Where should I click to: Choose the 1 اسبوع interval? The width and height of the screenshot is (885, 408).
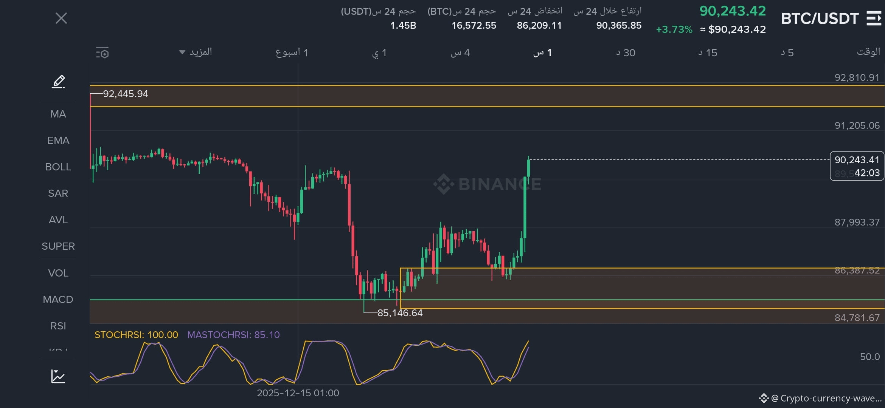pos(292,53)
